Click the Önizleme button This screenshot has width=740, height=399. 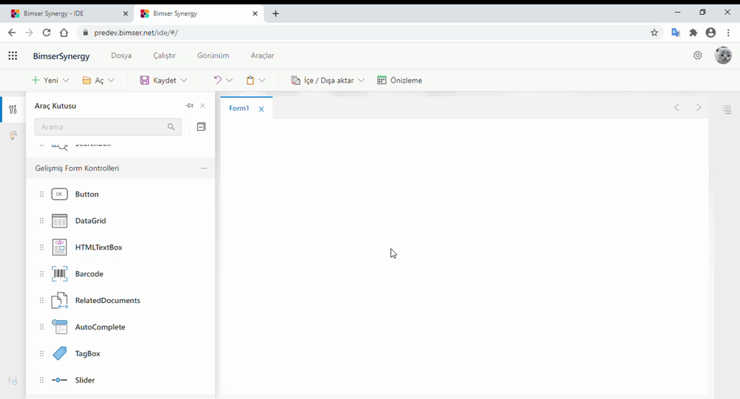[x=400, y=81]
